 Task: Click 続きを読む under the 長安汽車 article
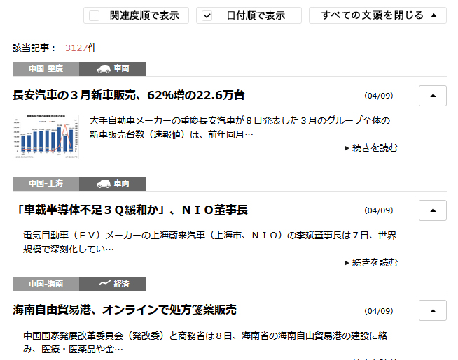(x=371, y=148)
